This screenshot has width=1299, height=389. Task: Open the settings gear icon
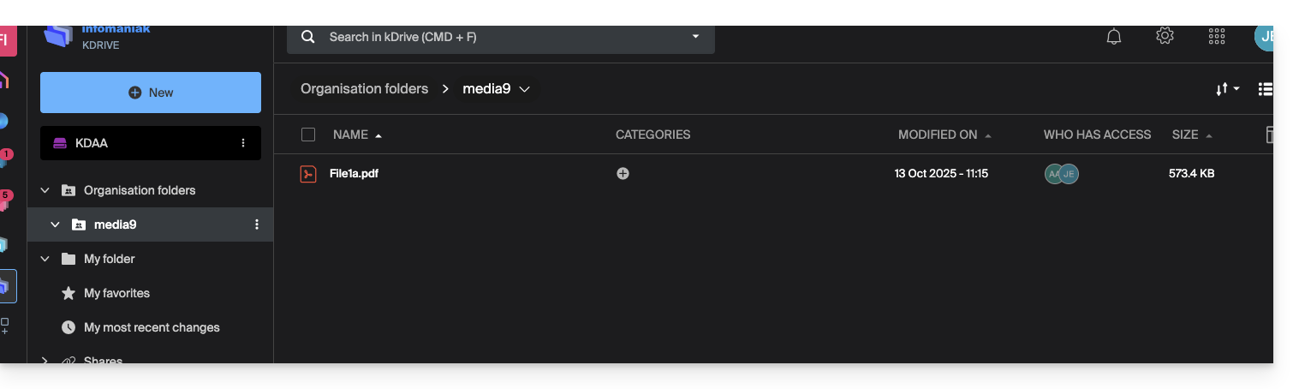point(1165,36)
